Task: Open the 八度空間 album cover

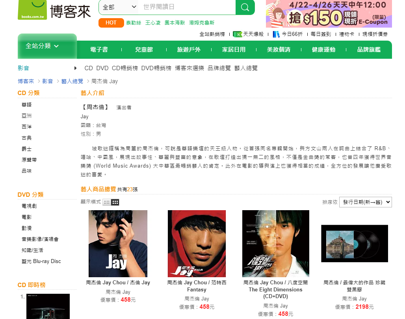Action: pos(276,244)
